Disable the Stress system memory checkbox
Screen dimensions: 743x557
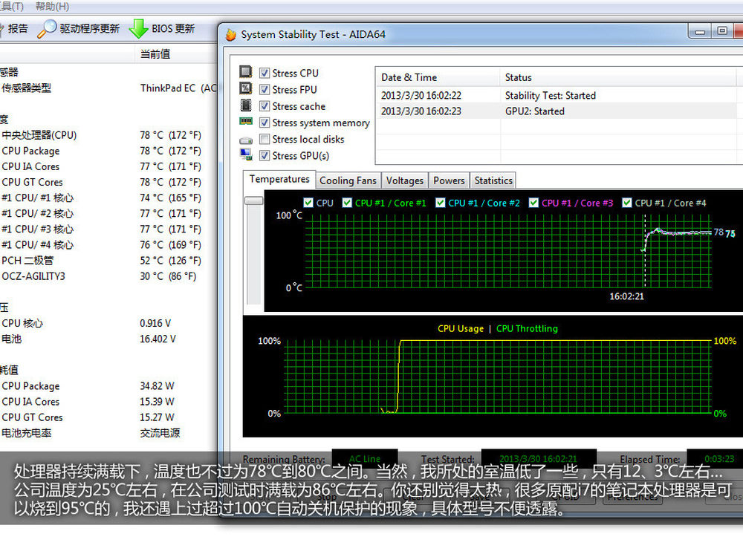265,123
